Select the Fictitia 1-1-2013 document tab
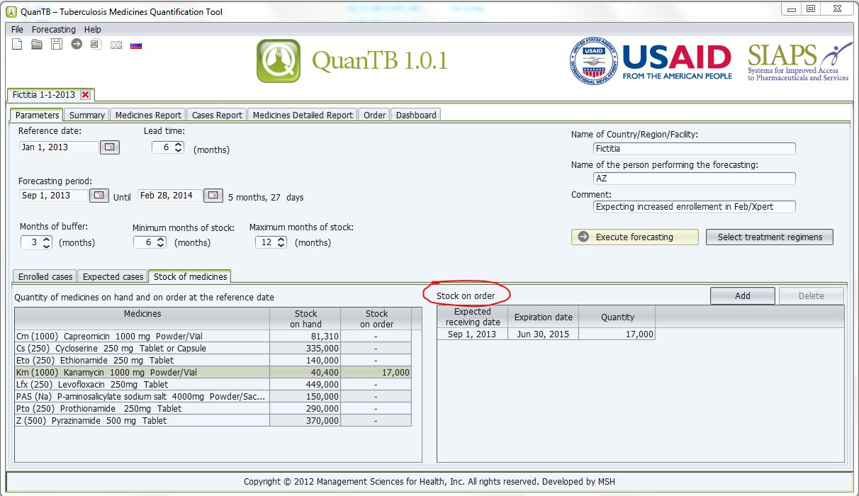Screen dimensions: 859x496 (50, 95)
